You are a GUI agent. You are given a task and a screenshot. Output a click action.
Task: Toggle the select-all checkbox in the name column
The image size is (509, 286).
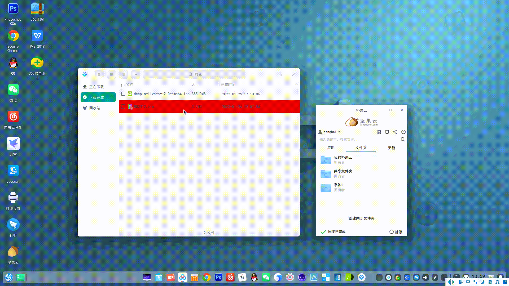[x=123, y=86]
